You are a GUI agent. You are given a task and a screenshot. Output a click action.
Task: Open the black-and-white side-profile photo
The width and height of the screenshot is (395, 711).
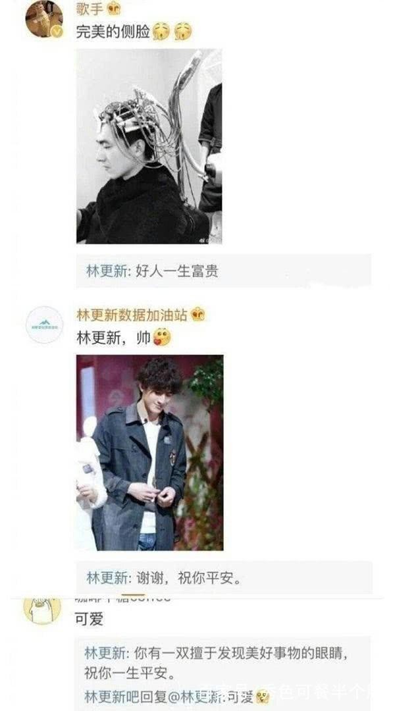click(x=149, y=146)
